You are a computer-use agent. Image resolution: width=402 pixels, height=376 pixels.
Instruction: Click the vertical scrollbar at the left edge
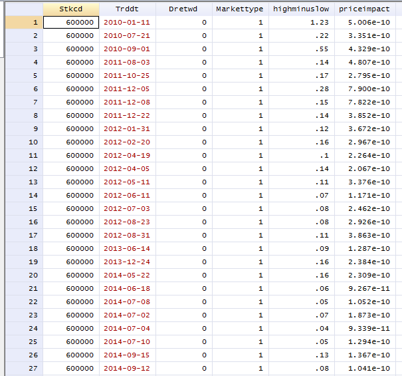point(2,29)
